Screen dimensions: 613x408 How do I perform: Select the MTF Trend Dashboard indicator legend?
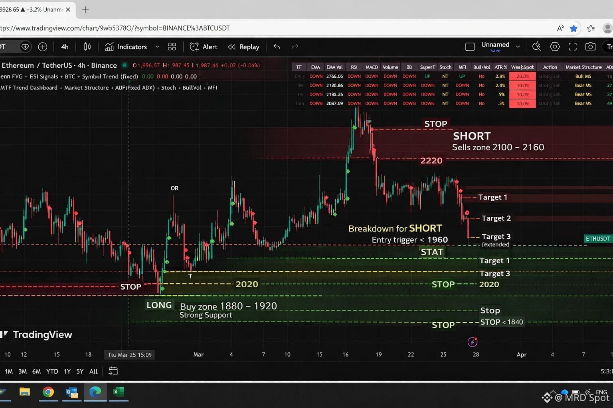coord(109,88)
